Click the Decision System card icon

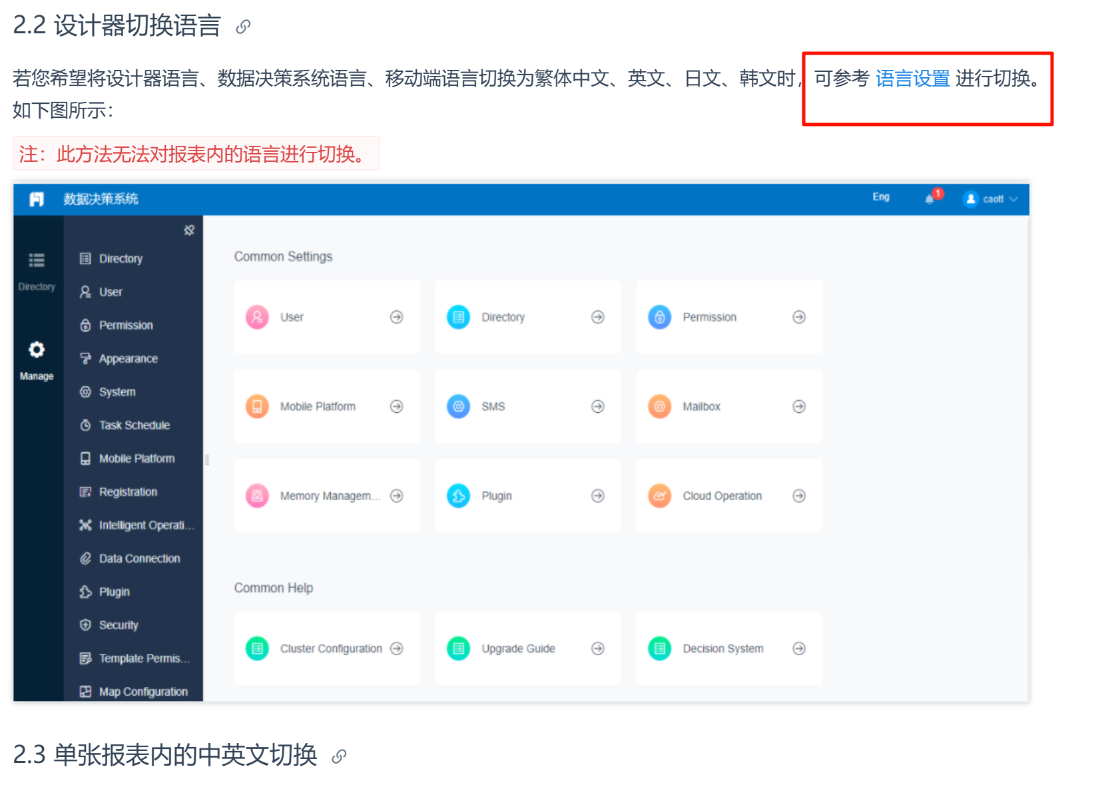(x=660, y=648)
